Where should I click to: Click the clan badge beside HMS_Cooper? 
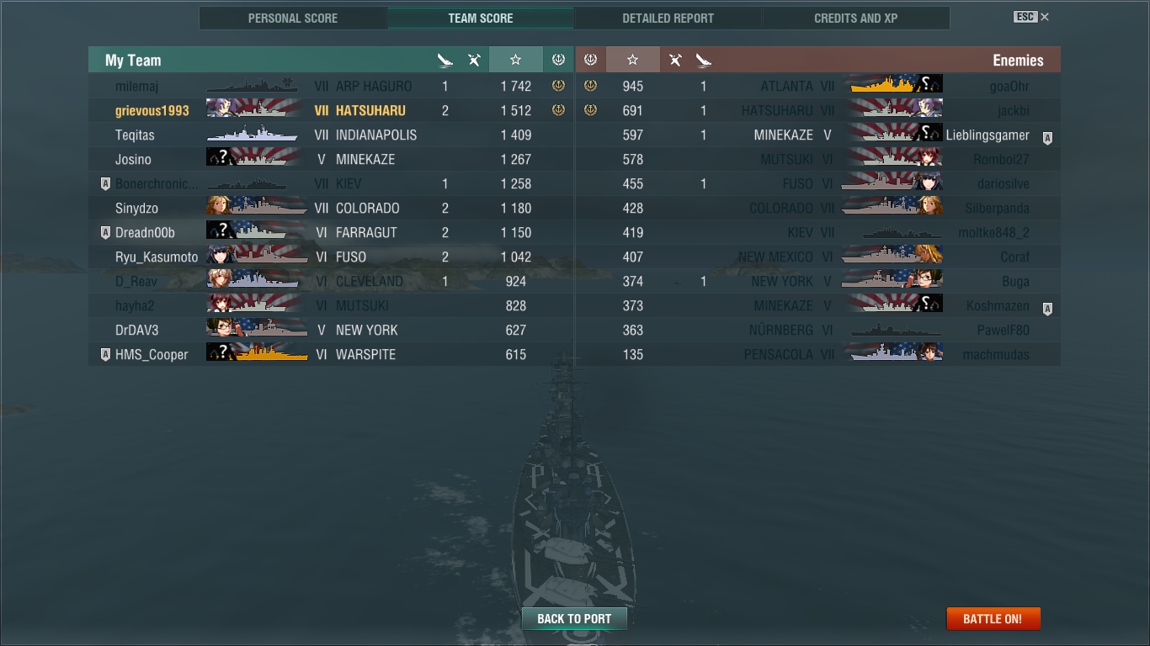[105, 355]
